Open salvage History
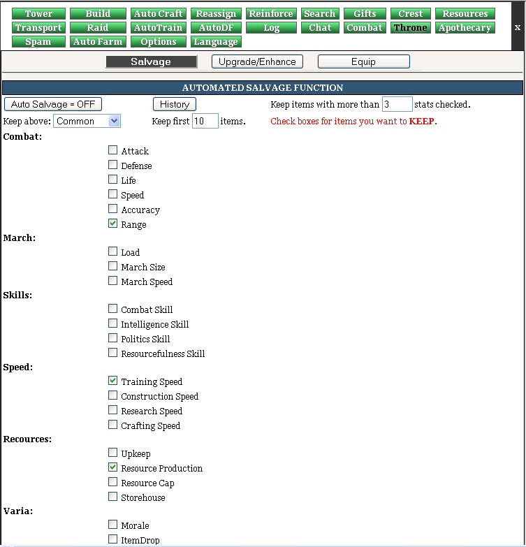The image size is (526, 547). tap(175, 104)
